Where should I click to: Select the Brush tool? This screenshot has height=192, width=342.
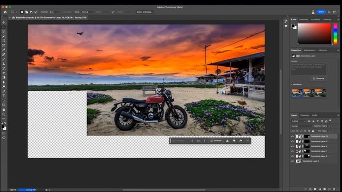click(x=4, y=59)
